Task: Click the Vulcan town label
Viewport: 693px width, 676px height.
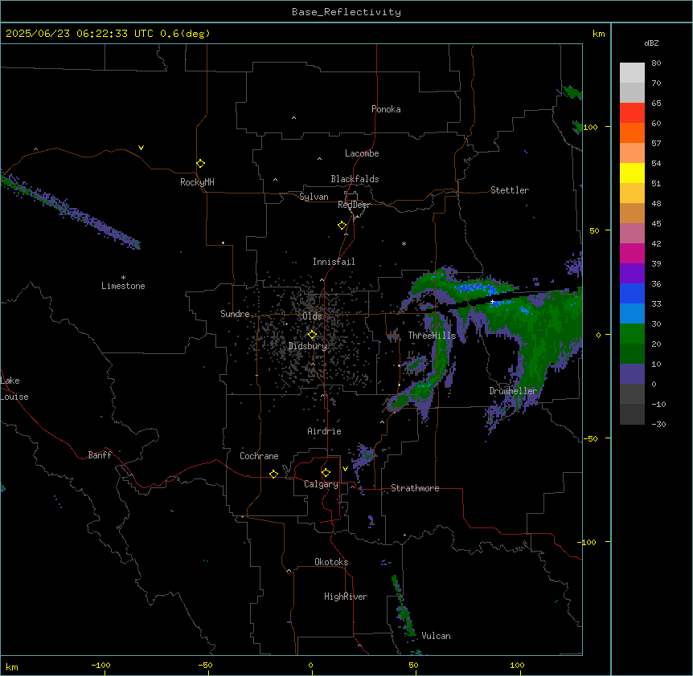Action: point(437,636)
